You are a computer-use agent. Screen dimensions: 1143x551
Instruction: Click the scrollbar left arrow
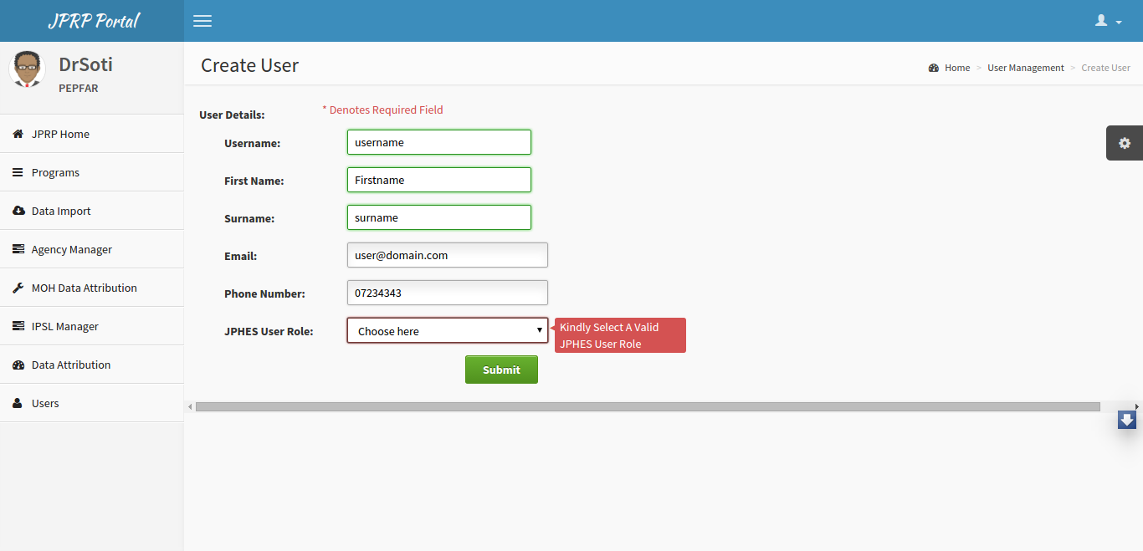click(190, 406)
